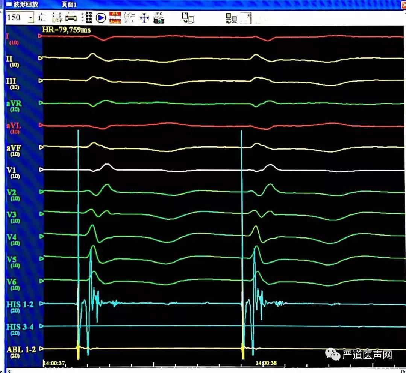Click the single-channel caliper measurement icon
This screenshot has width=406, height=373.
(42, 18)
